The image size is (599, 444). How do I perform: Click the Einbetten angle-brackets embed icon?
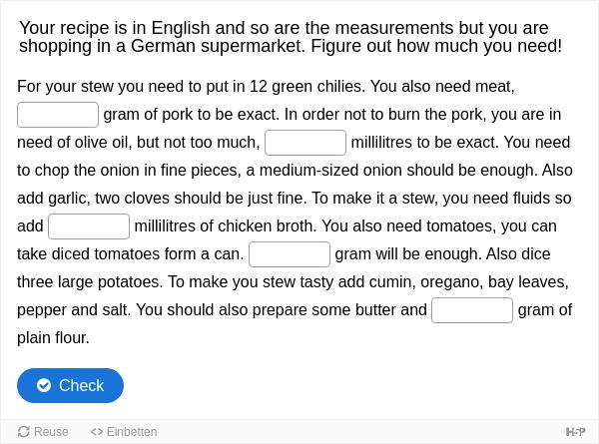pos(97,432)
